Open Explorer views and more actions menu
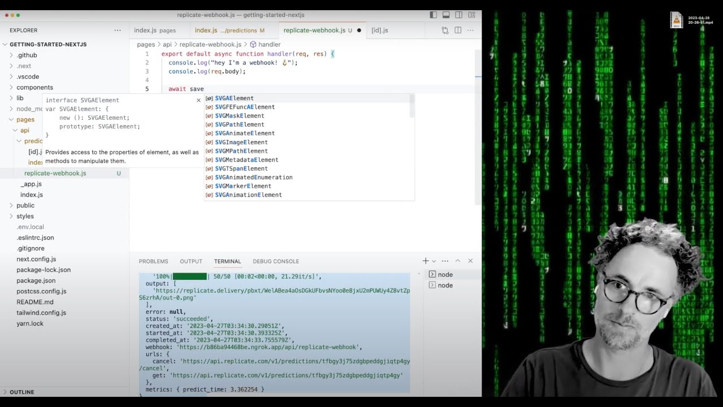Screen dimensions: 723x407 117,31
